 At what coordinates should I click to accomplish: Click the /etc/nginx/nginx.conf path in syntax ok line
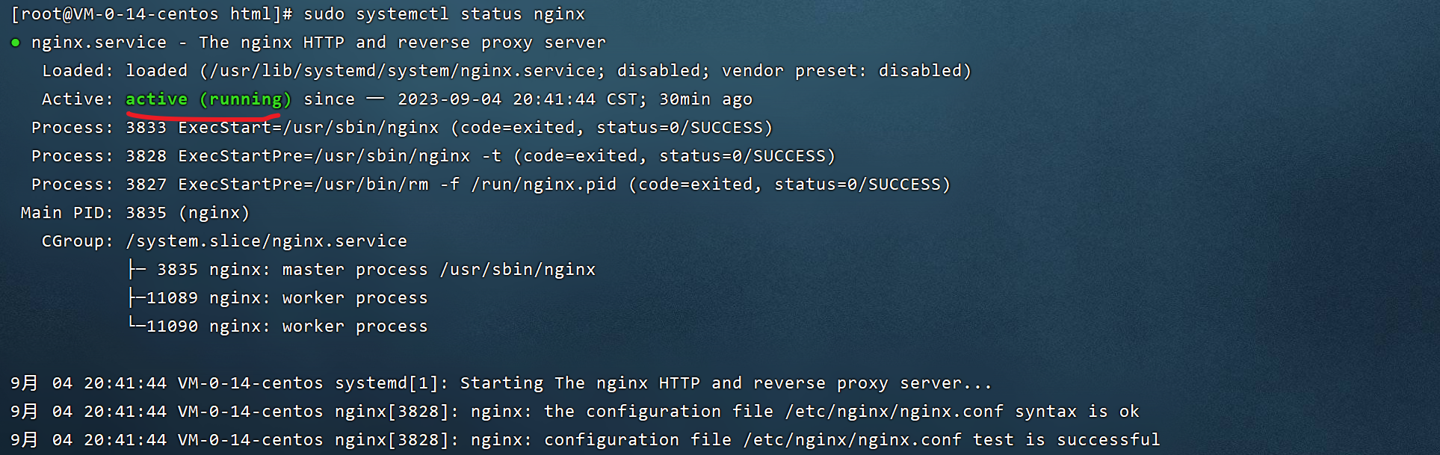pyautogui.click(x=894, y=412)
